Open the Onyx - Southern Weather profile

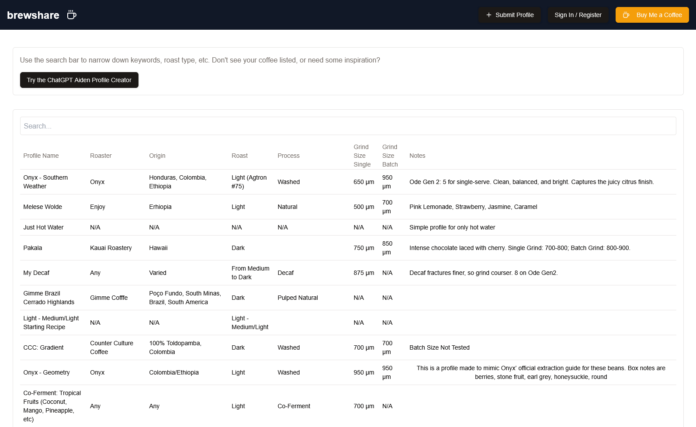click(x=45, y=182)
